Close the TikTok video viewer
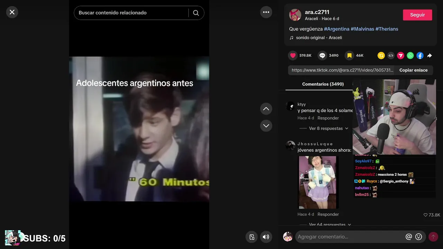The height and width of the screenshot is (249, 443). click(12, 12)
